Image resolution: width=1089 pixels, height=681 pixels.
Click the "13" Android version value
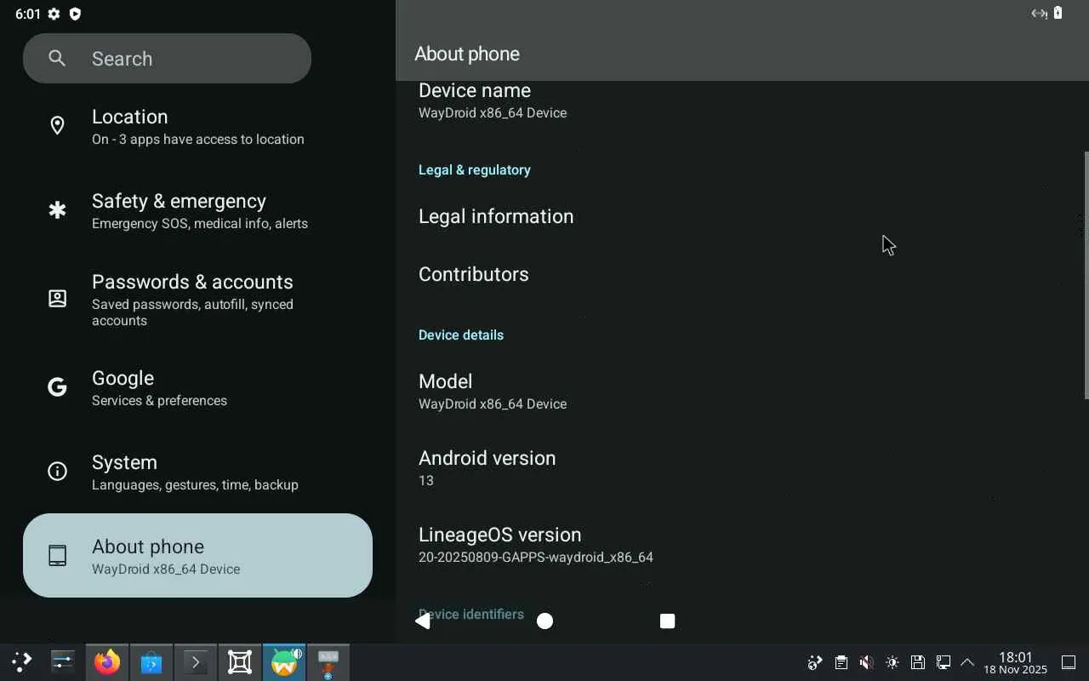[x=426, y=481]
